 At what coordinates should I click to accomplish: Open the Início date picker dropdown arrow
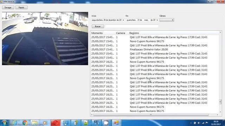(123, 20)
